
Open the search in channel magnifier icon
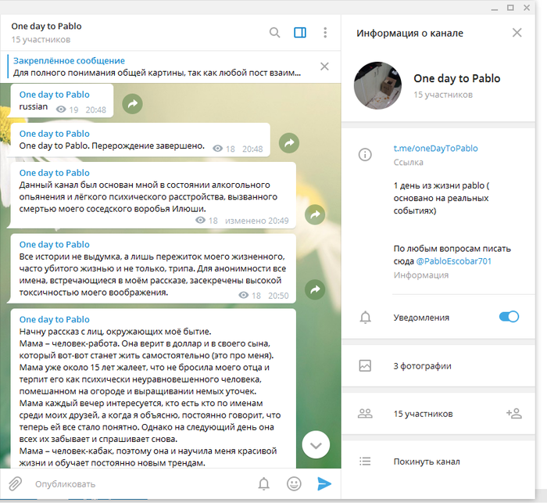(274, 33)
